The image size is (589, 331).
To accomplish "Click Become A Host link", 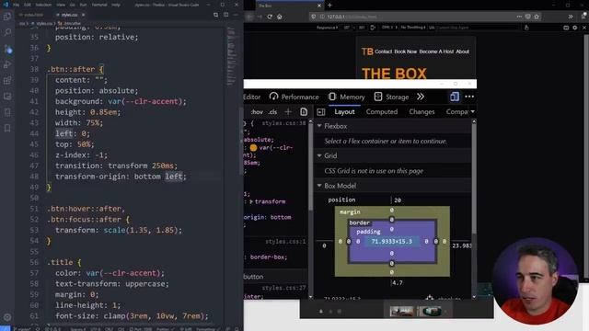I will tap(436, 51).
